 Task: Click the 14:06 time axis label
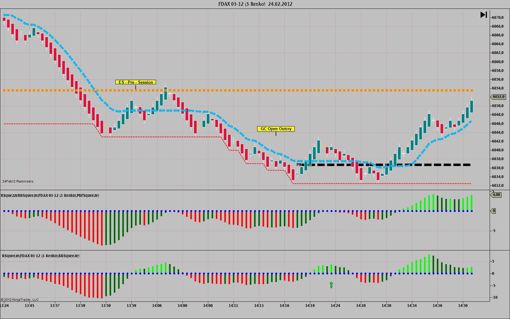(157, 306)
